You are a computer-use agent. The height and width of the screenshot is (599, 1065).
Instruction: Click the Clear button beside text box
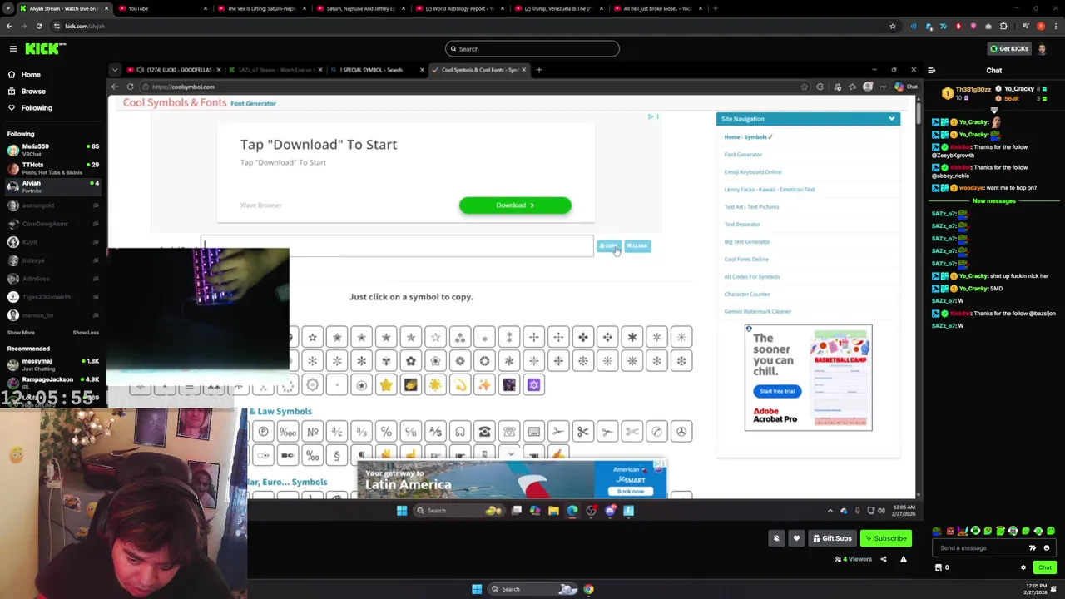tap(637, 246)
